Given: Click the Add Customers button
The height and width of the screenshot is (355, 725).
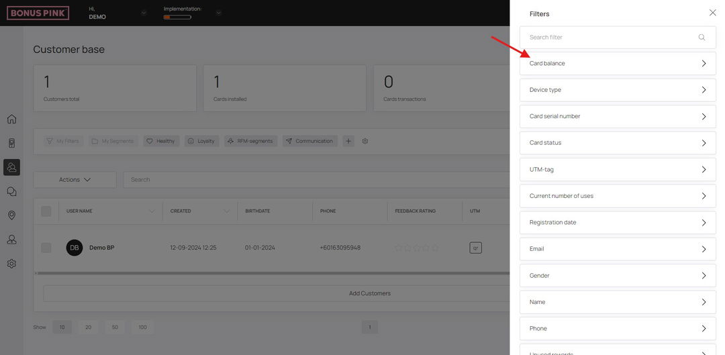Looking at the screenshot, I should pyautogui.click(x=277, y=293).
